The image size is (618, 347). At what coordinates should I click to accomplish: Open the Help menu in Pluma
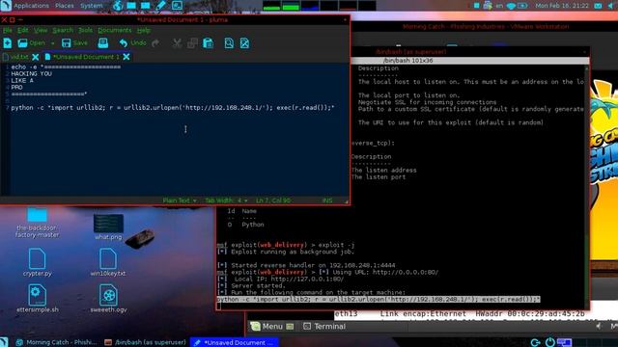pos(144,30)
